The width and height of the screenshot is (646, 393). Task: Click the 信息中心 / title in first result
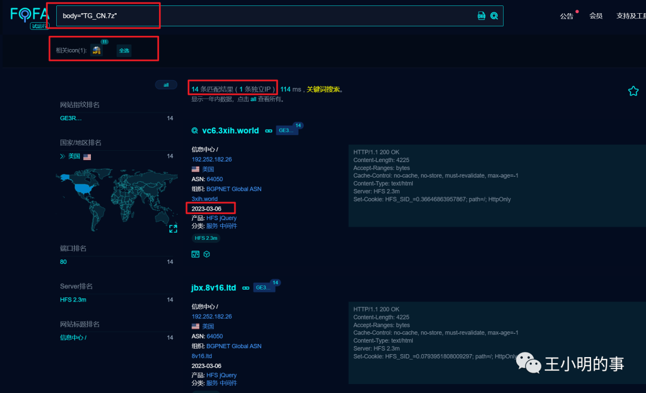pos(205,150)
